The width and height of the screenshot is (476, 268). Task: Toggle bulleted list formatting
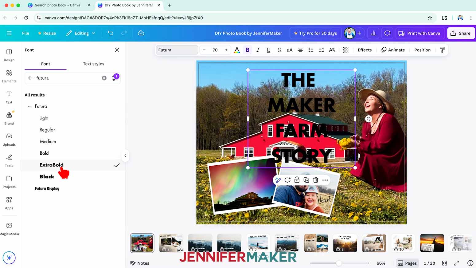[x=311, y=50]
